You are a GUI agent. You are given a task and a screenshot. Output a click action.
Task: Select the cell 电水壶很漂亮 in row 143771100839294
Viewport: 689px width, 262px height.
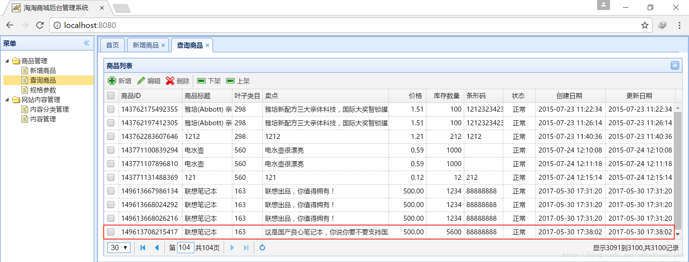pos(326,150)
